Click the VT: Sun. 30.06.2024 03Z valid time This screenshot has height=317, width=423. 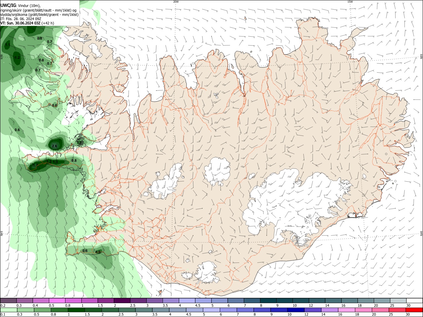coord(20,23)
